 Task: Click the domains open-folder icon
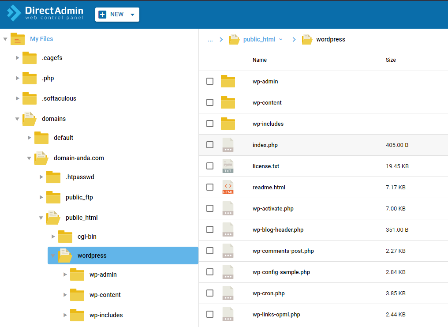[30, 119]
